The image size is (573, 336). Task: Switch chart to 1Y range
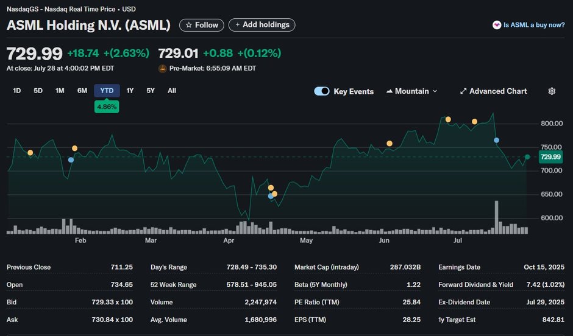pos(130,91)
